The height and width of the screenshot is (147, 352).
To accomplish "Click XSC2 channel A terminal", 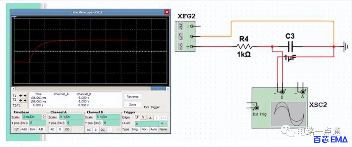I will (x=303, y=92).
